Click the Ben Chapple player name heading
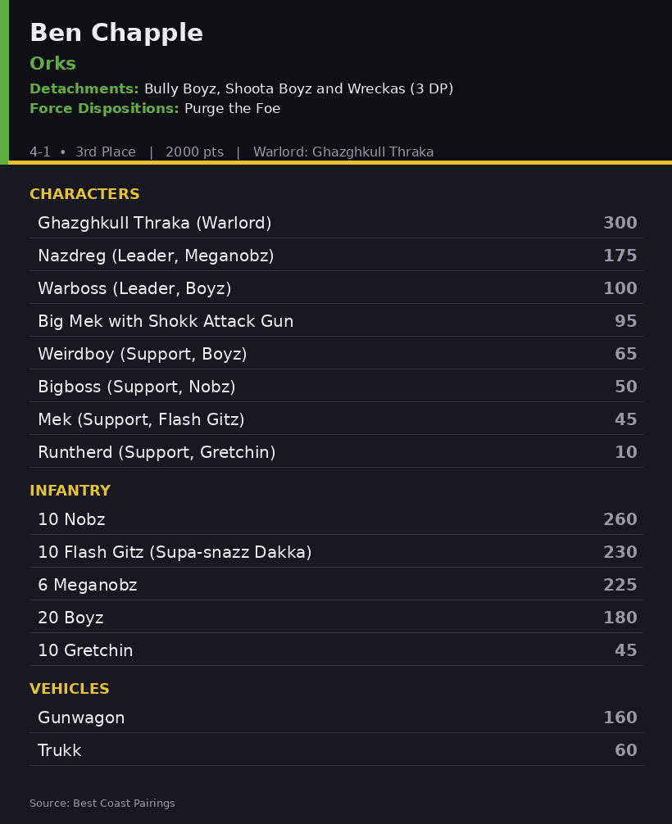The image size is (672, 824). (x=116, y=33)
